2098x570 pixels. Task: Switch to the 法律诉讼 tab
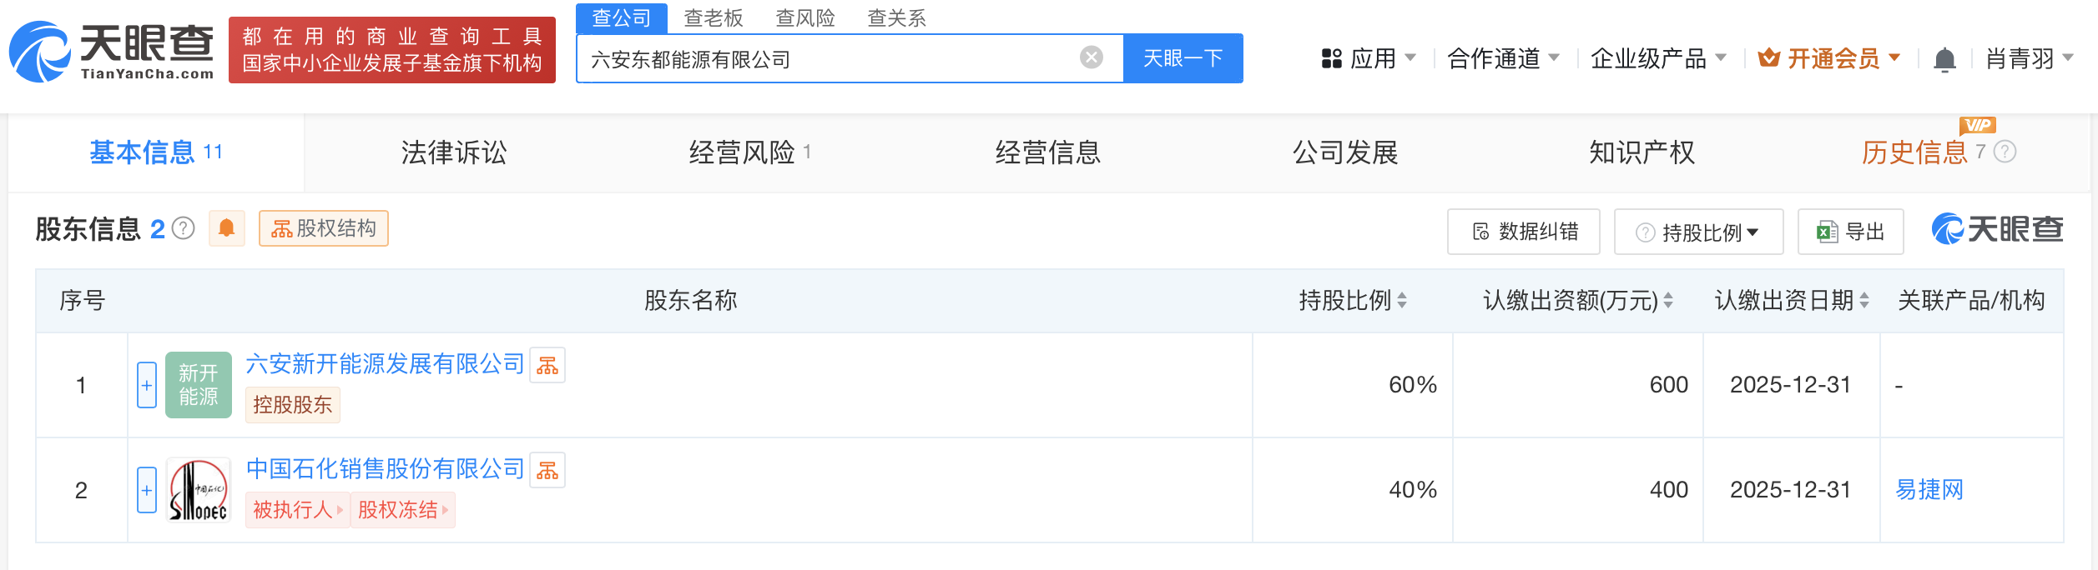pos(455,152)
